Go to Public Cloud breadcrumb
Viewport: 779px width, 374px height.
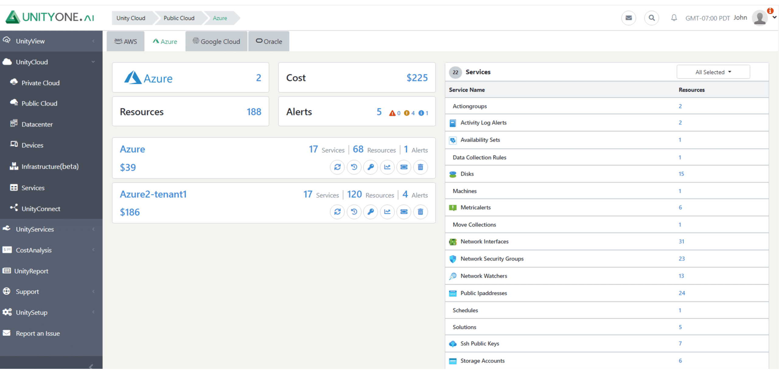tap(179, 18)
